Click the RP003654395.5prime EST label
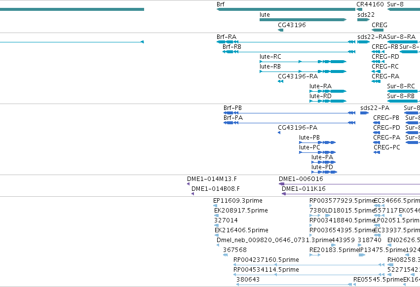The image size is (420, 287). point(342,230)
